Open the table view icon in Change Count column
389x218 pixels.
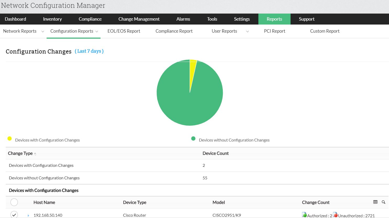[375, 202]
